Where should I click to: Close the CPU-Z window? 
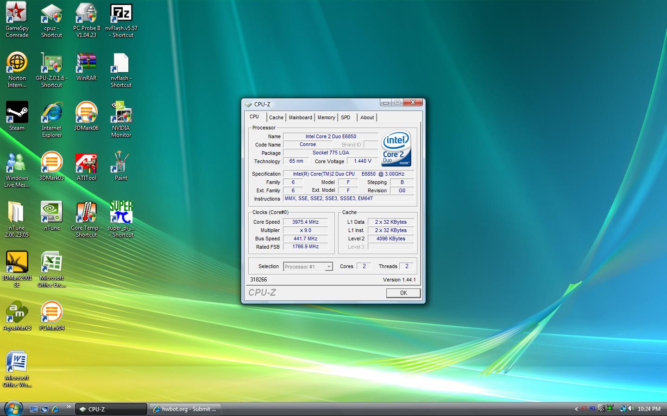tap(412, 103)
